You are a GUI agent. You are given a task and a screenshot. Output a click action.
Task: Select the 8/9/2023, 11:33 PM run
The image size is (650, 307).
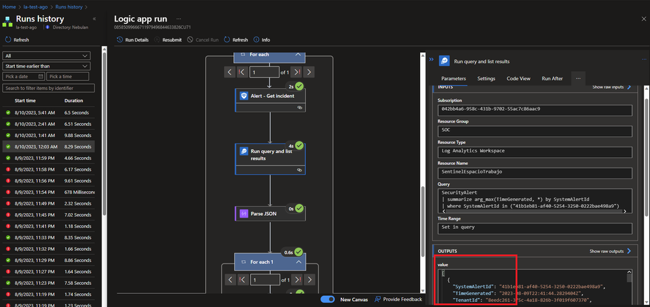point(49,238)
